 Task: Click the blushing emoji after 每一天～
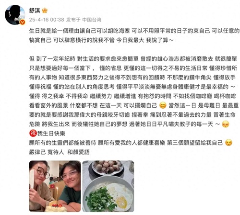pyautogui.click(x=226, y=124)
